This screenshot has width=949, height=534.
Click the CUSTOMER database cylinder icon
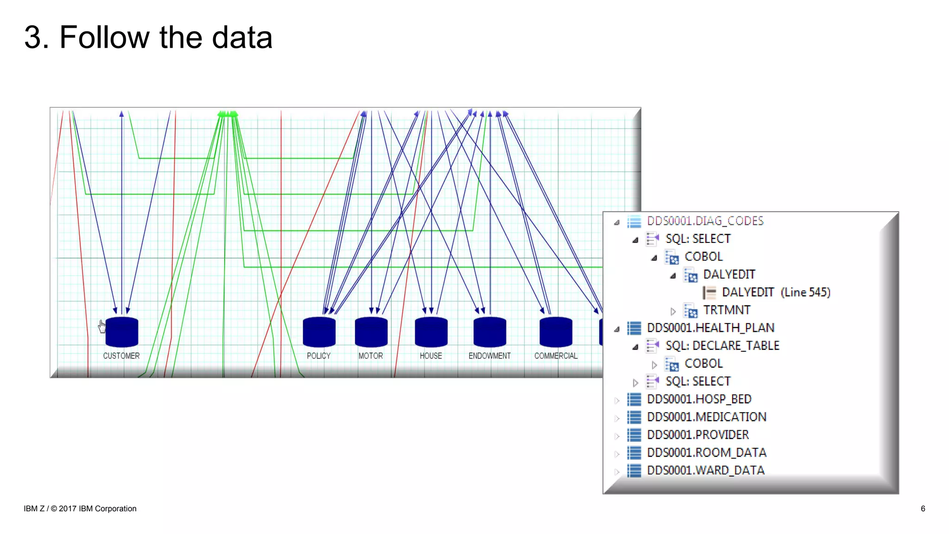(122, 332)
